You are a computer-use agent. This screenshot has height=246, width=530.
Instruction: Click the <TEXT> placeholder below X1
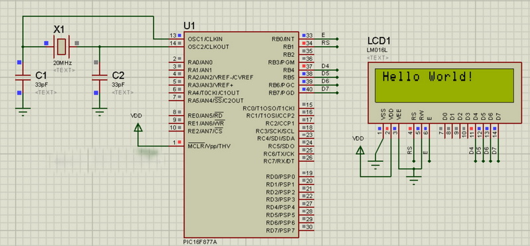coord(64,70)
